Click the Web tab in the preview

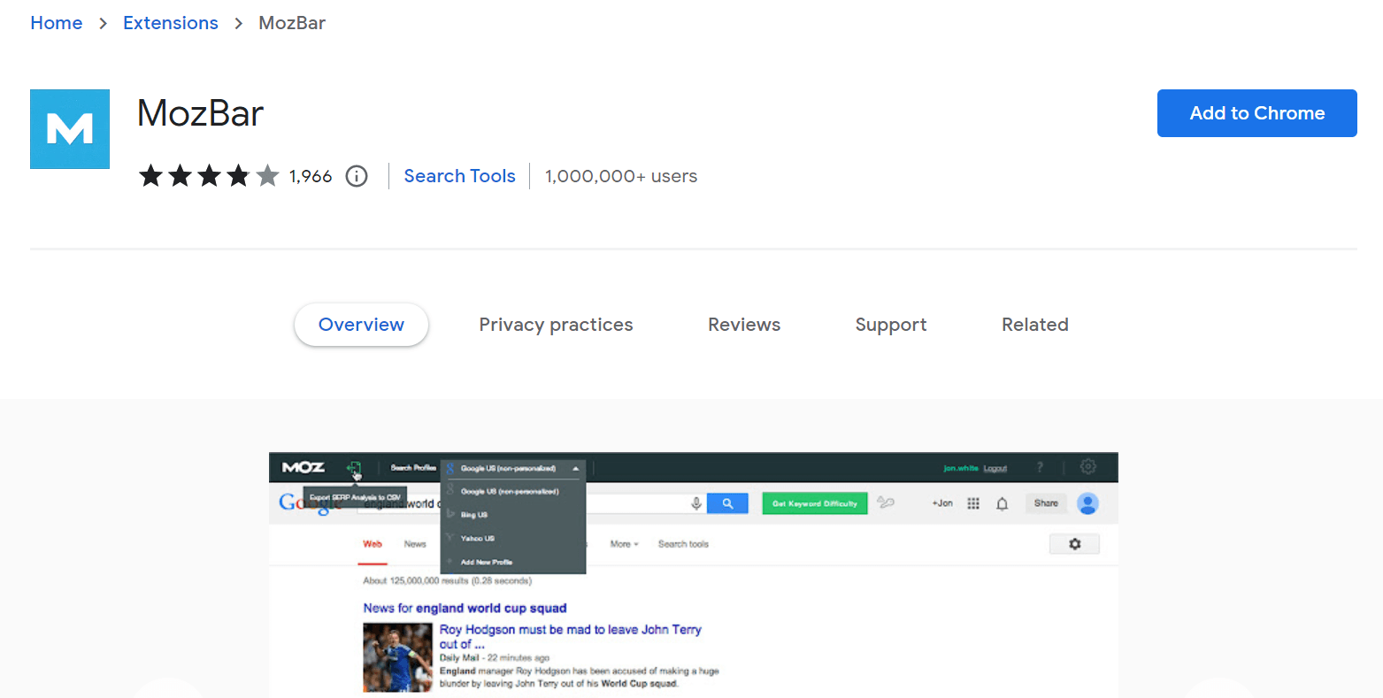click(373, 544)
